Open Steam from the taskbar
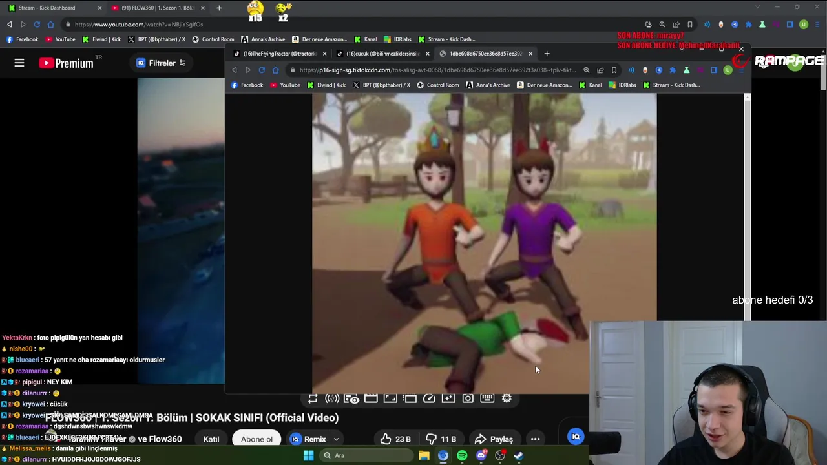Screen dimensions: 827x465 tap(518, 455)
